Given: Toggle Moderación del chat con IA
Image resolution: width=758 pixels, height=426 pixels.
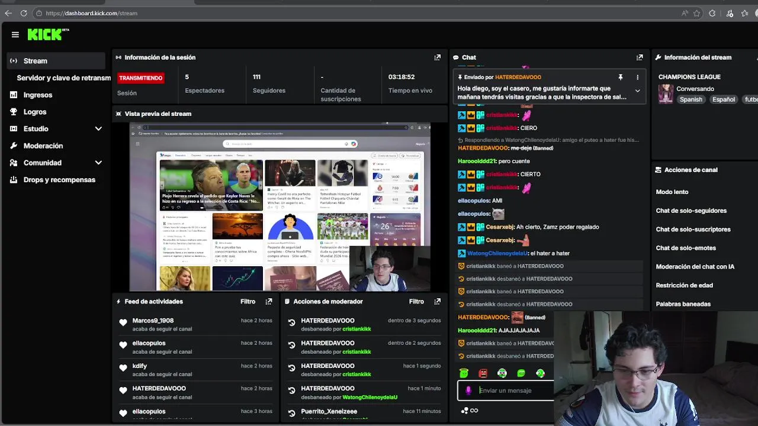Looking at the screenshot, I should 695,267.
